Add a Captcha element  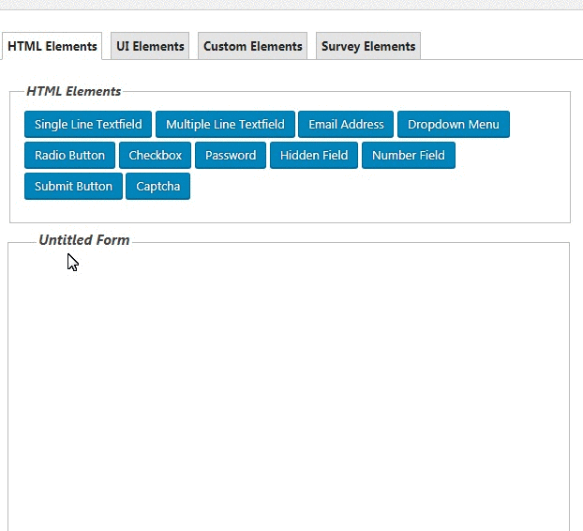click(x=157, y=186)
